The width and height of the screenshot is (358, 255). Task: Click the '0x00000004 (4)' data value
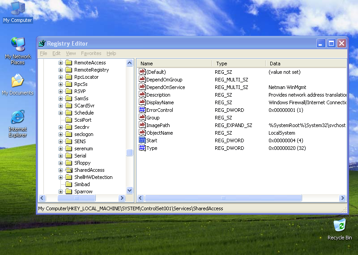[x=286, y=140]
